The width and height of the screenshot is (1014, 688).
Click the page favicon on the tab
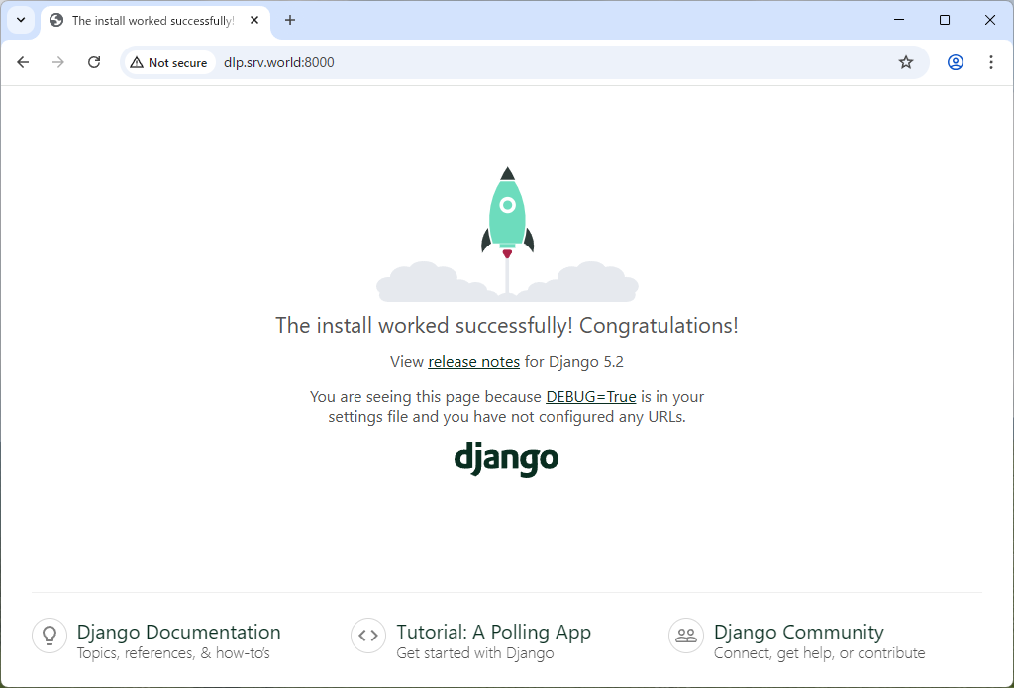tap(56, 20)
